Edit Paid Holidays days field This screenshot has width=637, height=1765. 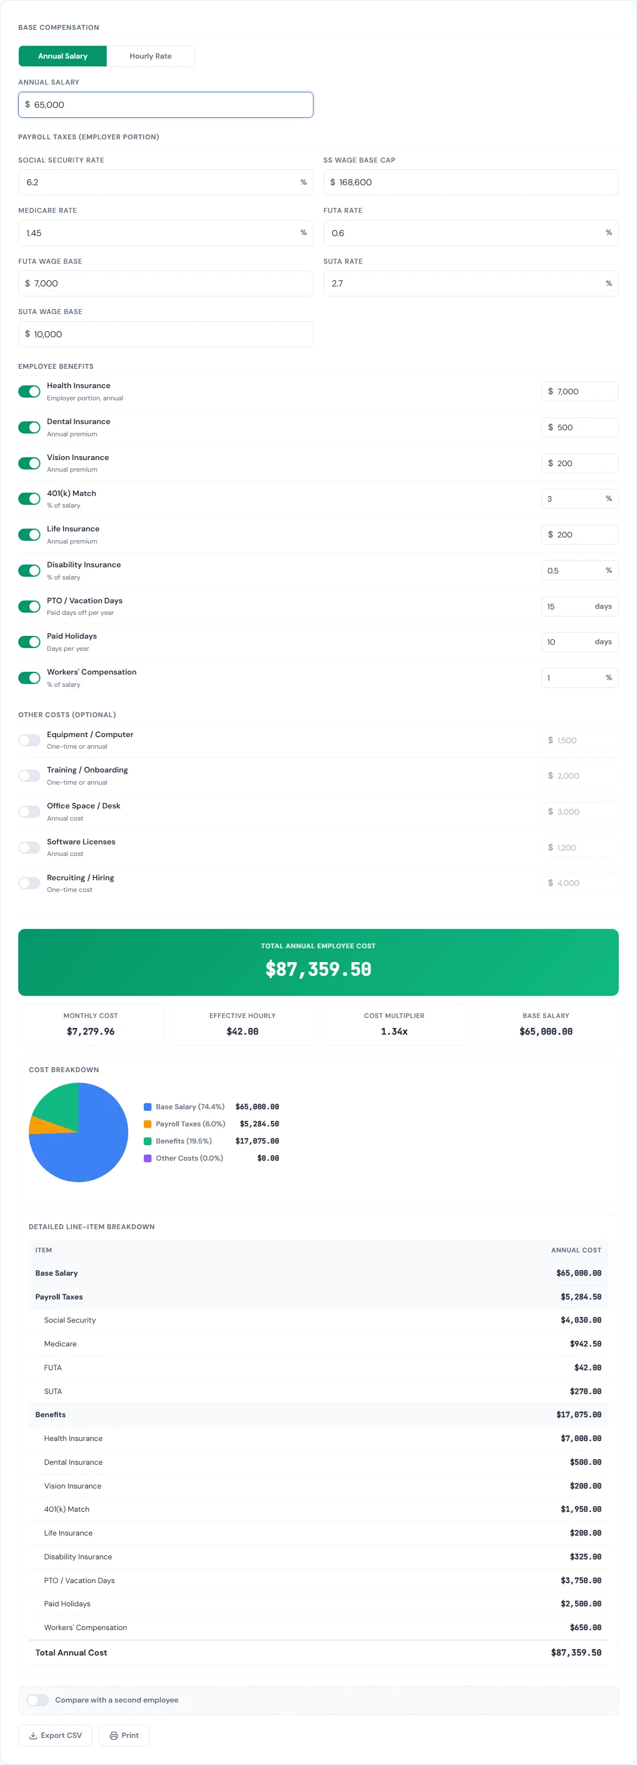pos(579,642)
